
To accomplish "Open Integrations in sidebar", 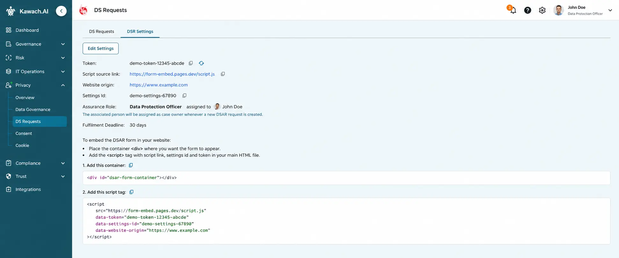I will pos(28,189).
